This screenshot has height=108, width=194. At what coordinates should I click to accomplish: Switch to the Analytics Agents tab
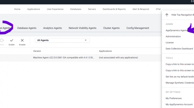52,28
